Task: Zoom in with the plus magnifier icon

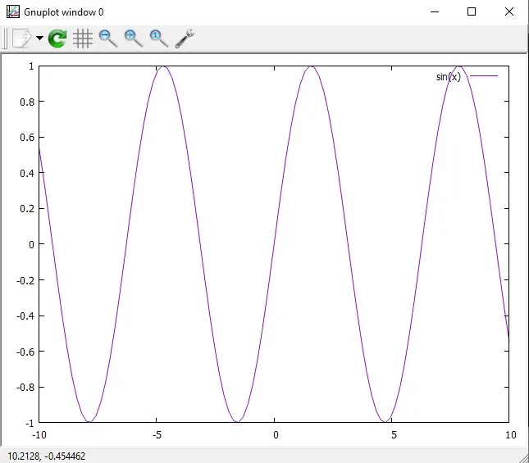Action: click(134, 39)
